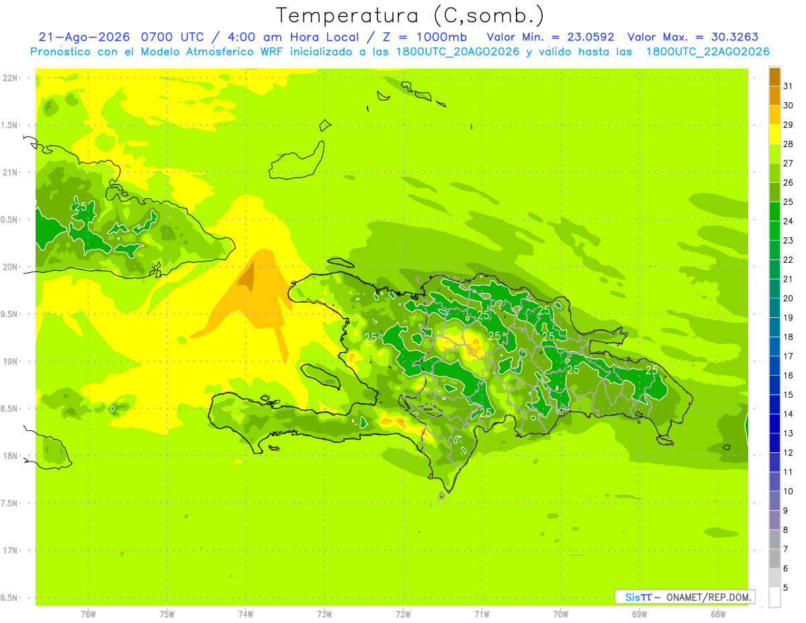Screen dimensions: 806x623
Task: Click the '20N' latitude label
Action: tap(11, 267)
